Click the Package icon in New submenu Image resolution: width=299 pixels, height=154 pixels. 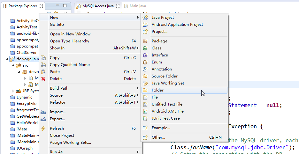(x=145, y=41)
